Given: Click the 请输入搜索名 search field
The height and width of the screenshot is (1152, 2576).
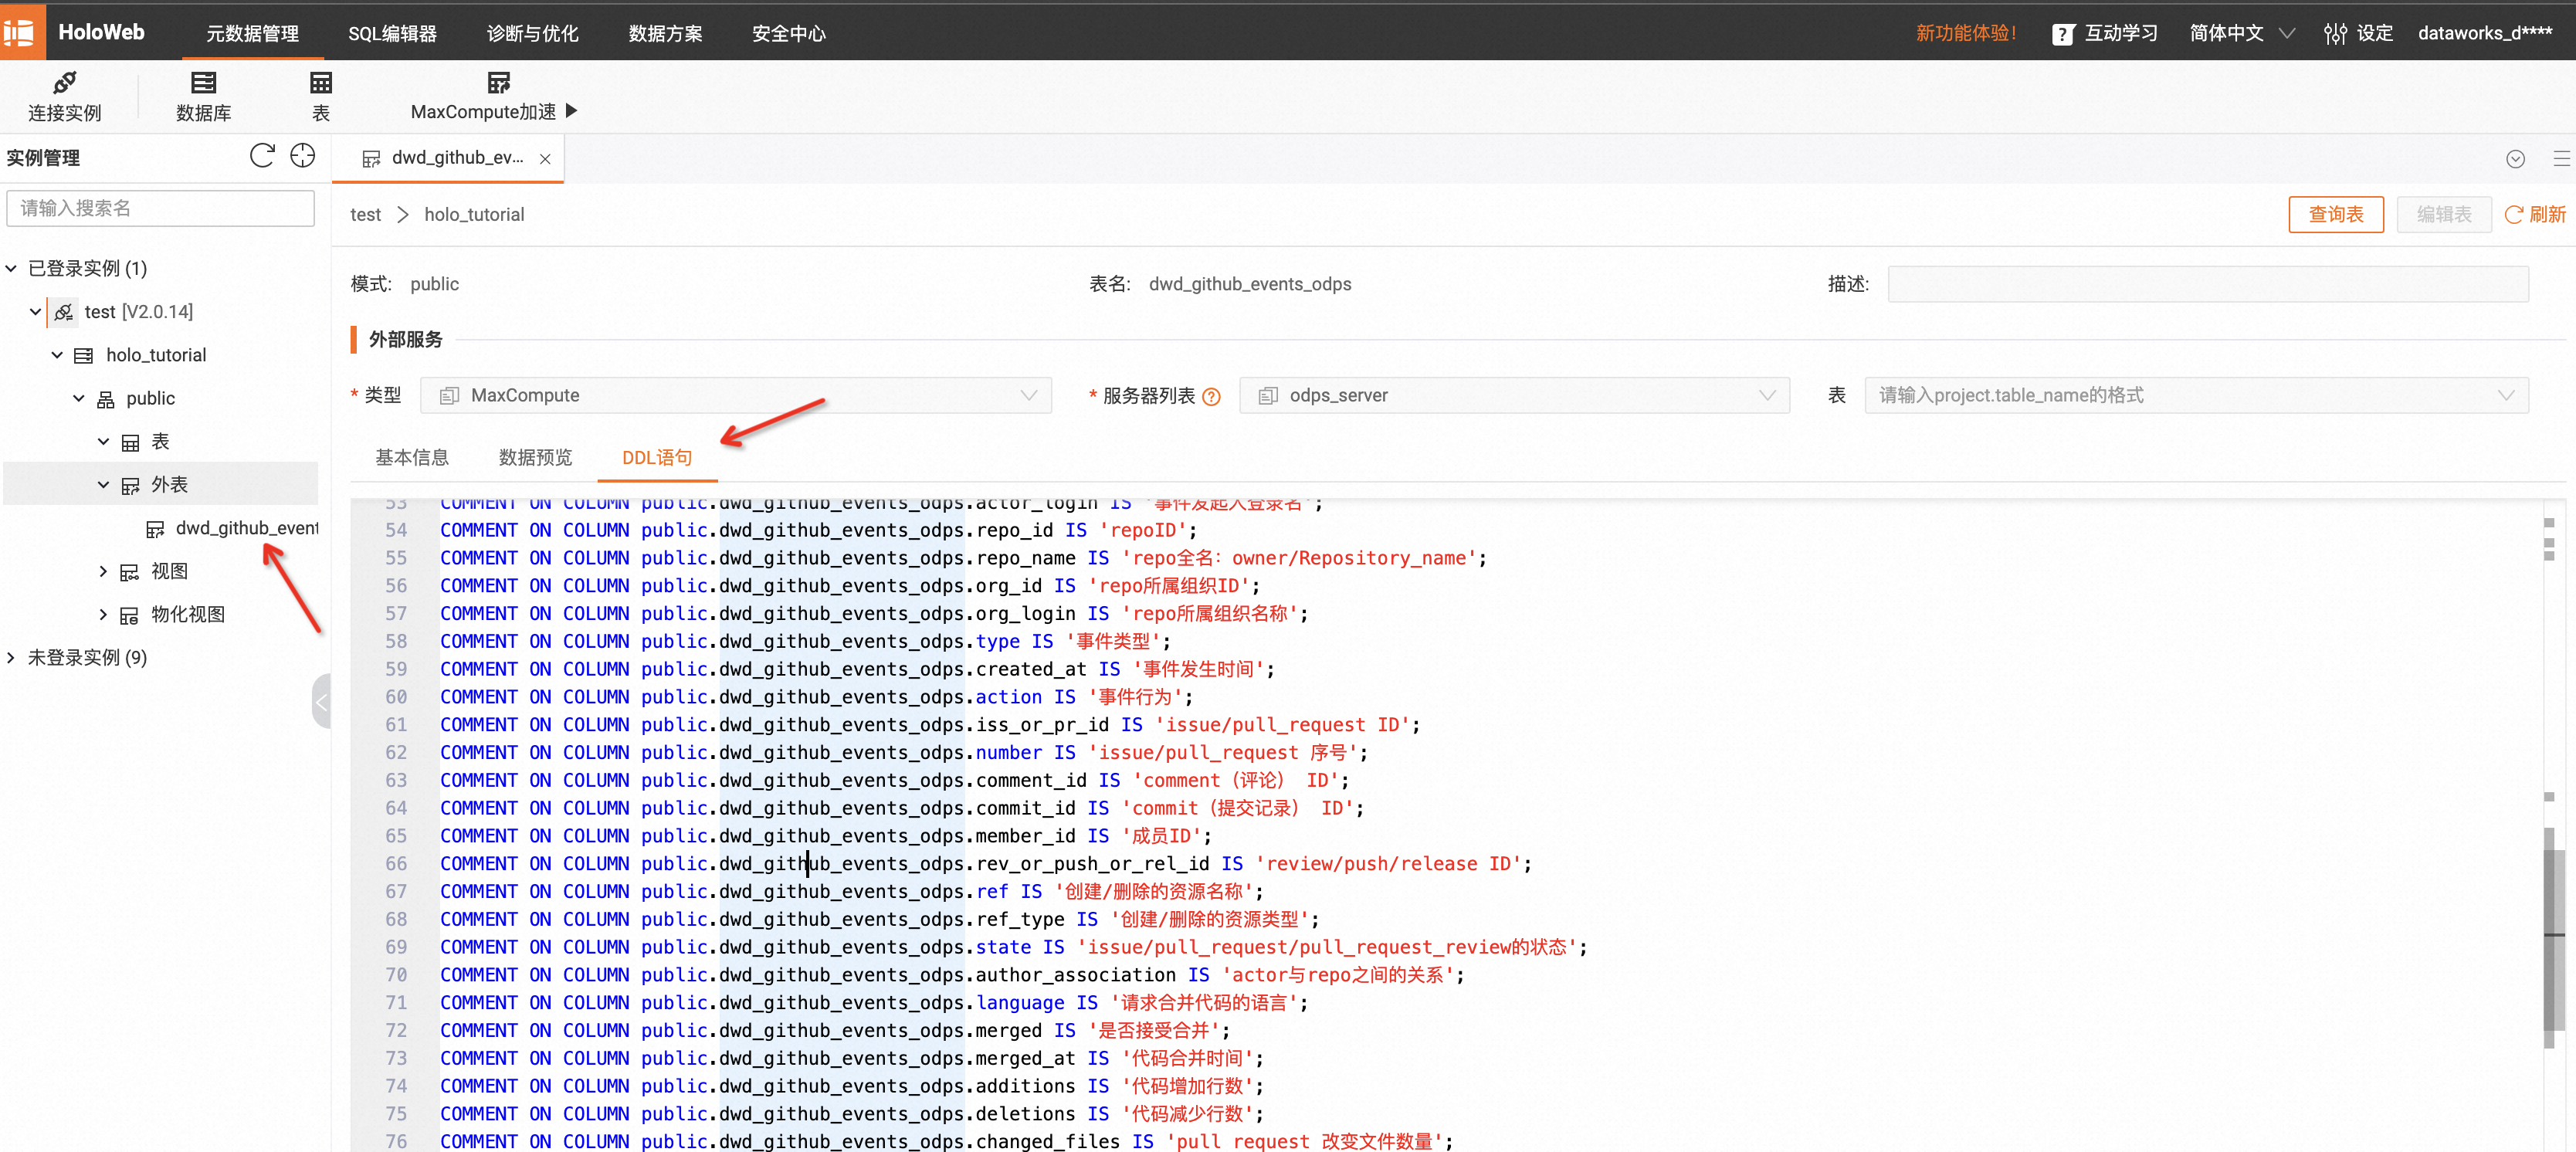Looking at the screenshot, I should 160,208.
